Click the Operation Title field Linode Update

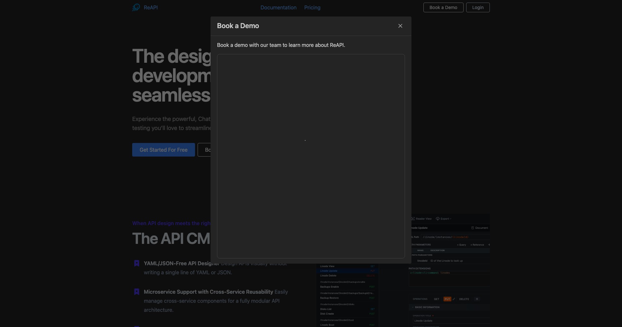[452, 321]
